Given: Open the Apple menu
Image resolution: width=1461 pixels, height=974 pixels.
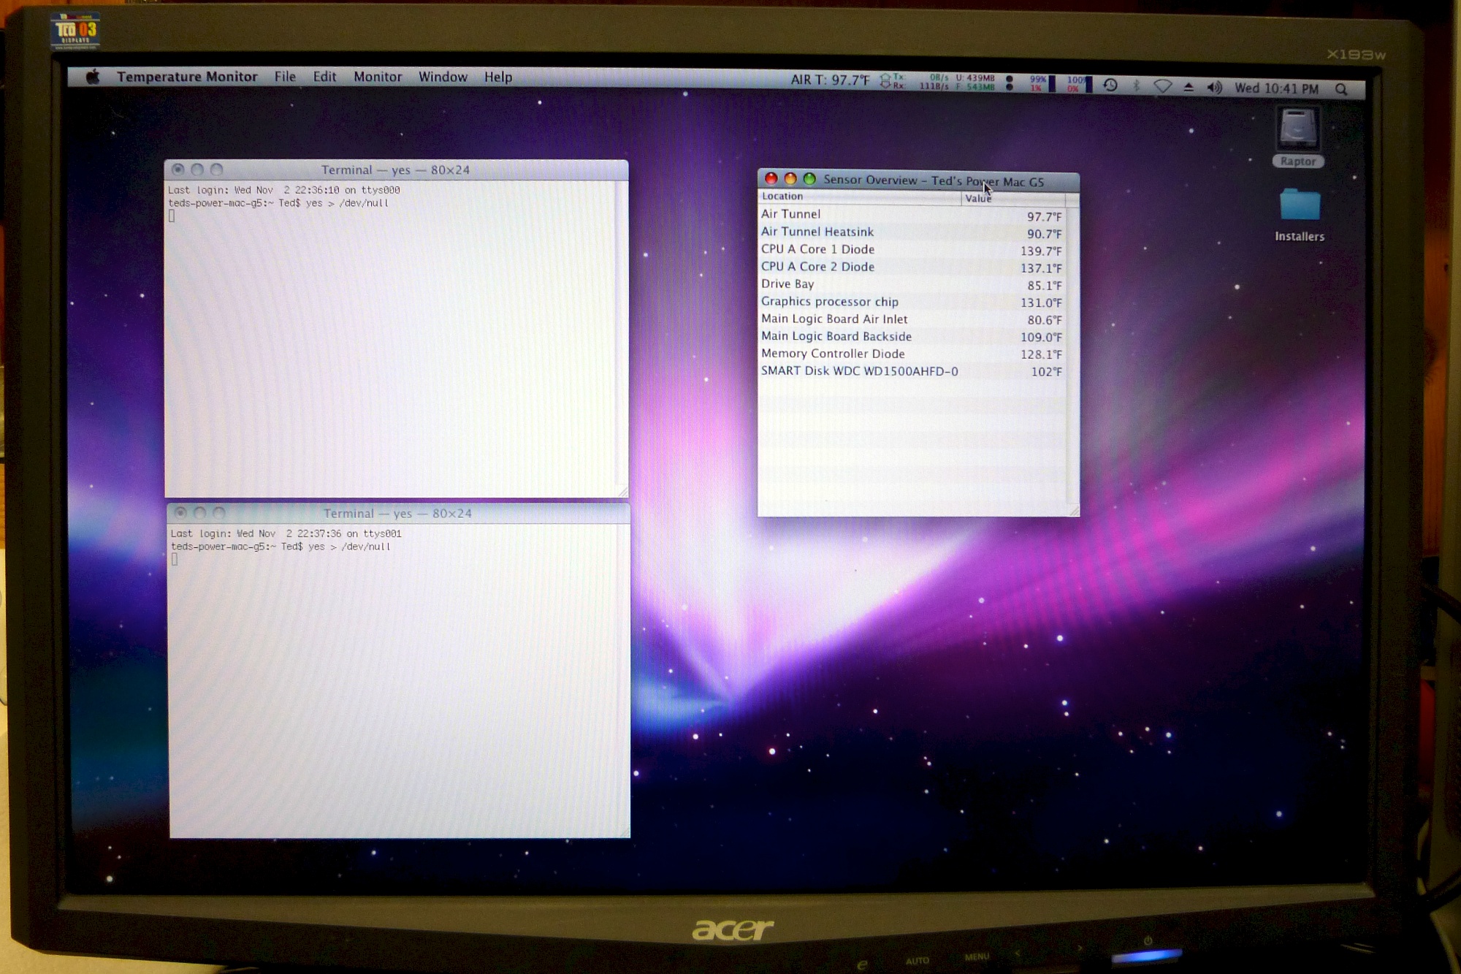Looking at the screenshot, I should 92,77.
